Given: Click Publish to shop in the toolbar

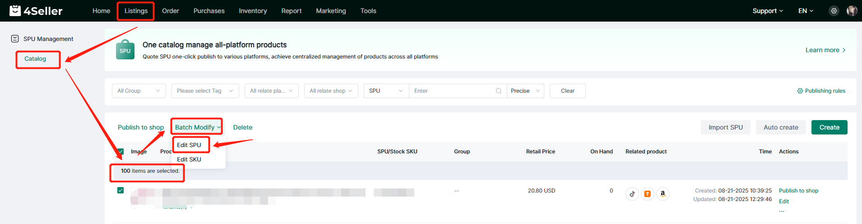Looking at the screenshot, I should click(141, 127).
